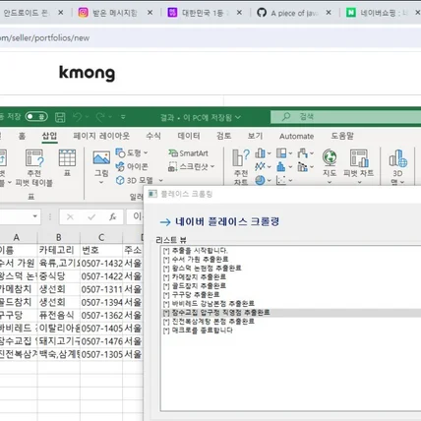The width and height of the screenshot is (421, 421).
Task: Open the 데이터 ribbon tab
Action: tap(189, 136)
